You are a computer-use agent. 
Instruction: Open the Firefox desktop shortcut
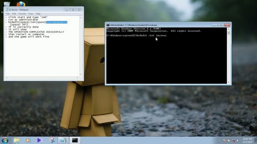[21, 4]
